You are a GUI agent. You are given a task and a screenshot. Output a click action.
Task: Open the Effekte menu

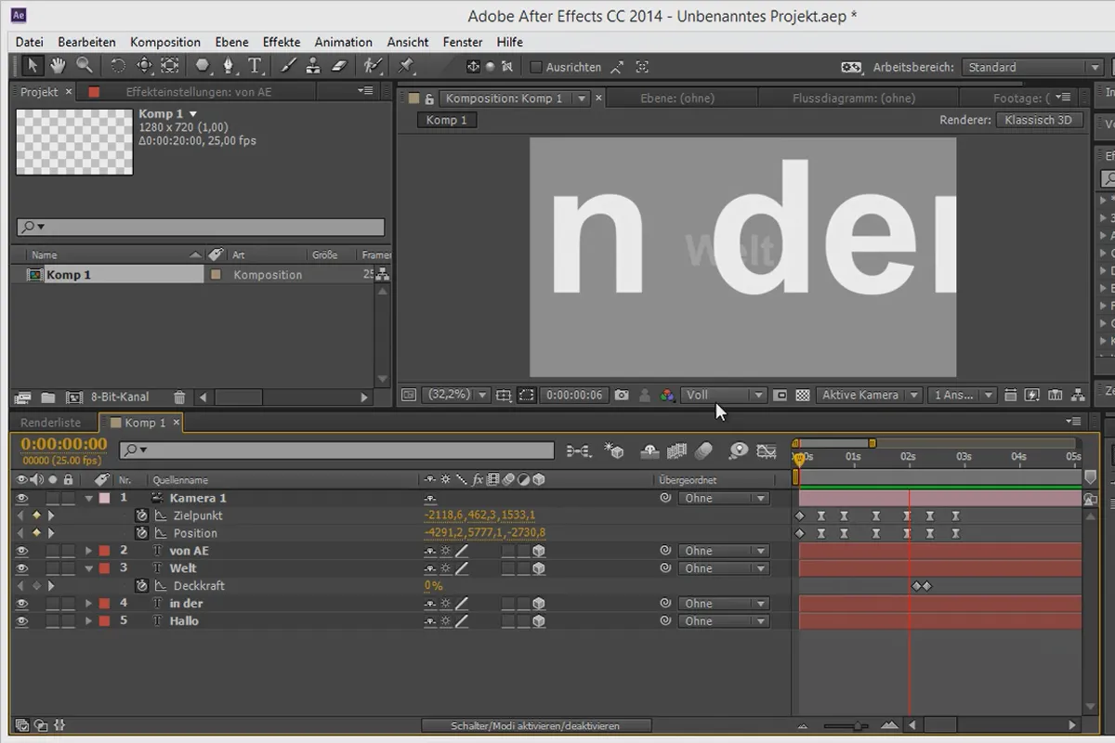pyautogui.click(x=282, y=42)
